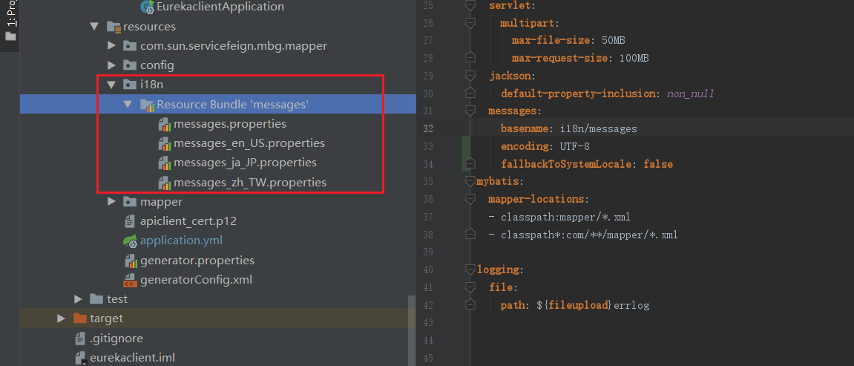The height and width of the screenshot is (366, 854).
Task: Click the classpath*:com/**/mapper/*.xml entry
Action: coord(589,235)
